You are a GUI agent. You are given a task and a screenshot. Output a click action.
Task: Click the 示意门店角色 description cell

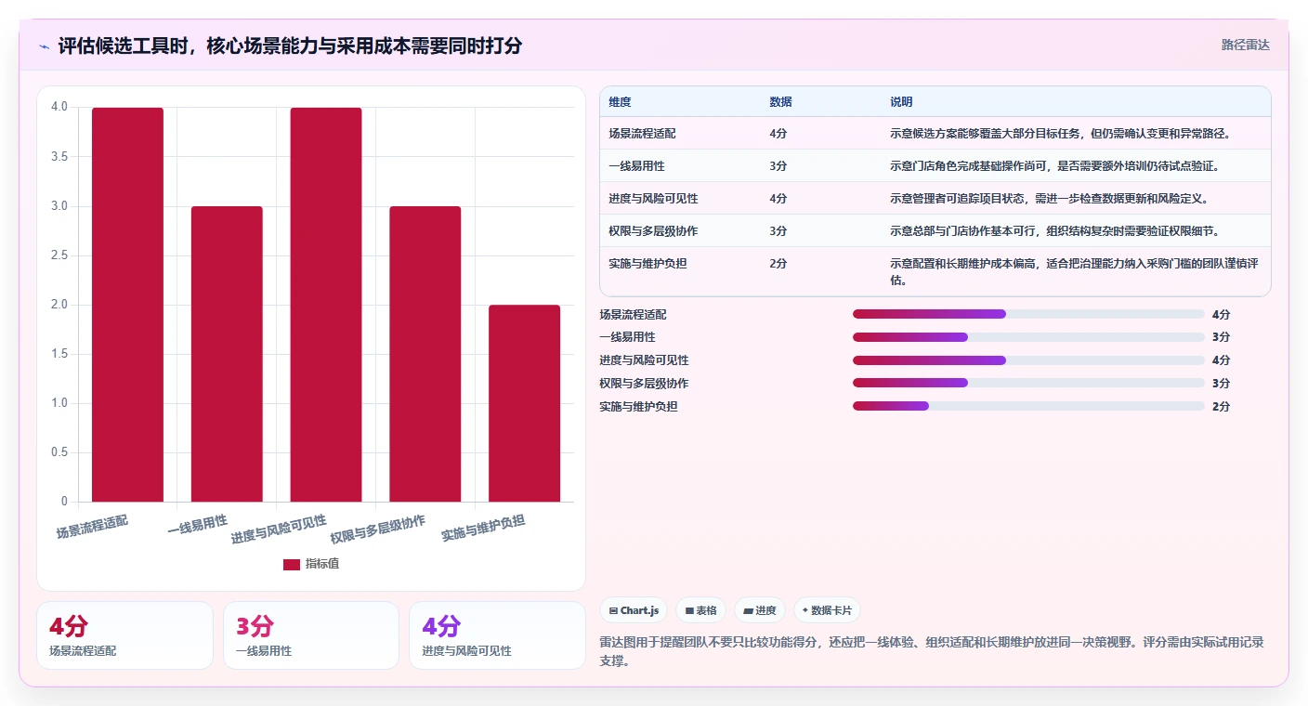(1053, 165)
